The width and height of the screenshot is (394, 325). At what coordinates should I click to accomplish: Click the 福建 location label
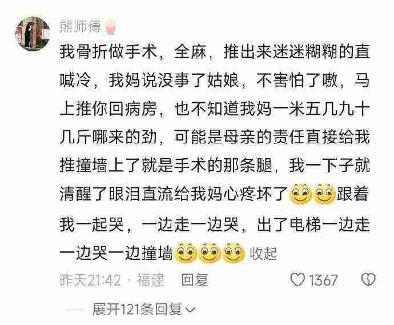(151, 280)
